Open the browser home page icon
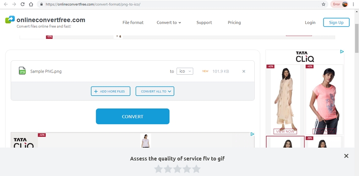The width and height of the screenshot is (359, 176). click(x=31, y=4)
